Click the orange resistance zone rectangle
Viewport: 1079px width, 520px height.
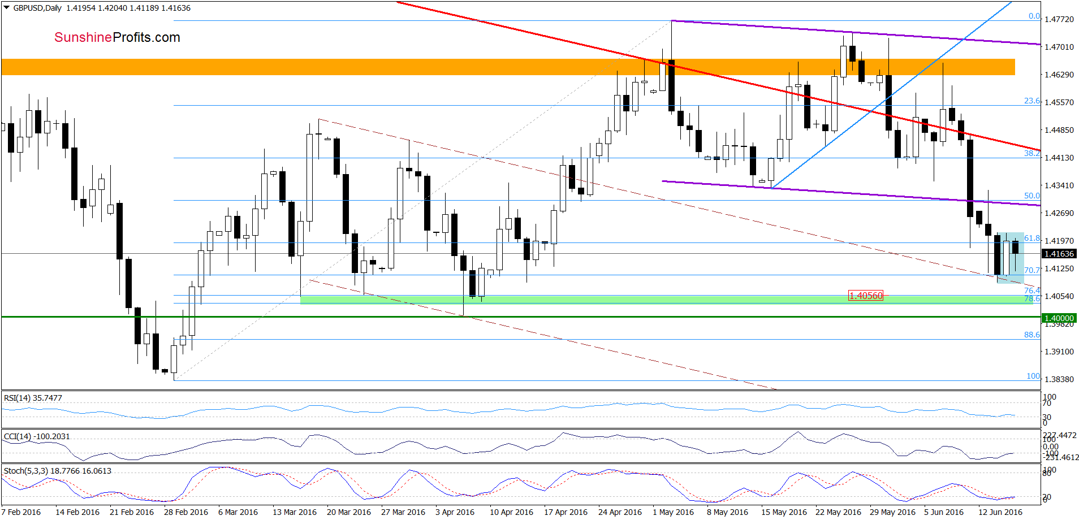pyautogui.click(x=508, y=67)
